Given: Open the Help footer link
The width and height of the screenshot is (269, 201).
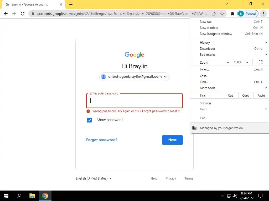Looking at the screenshot, I should [x=154, y=178].
